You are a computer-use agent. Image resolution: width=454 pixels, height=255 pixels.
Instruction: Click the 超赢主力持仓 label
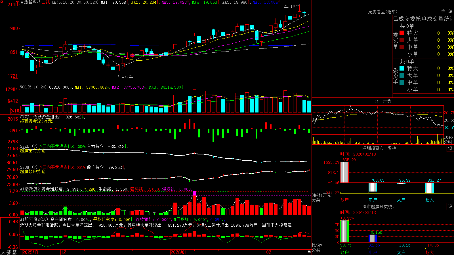(33, 150)
